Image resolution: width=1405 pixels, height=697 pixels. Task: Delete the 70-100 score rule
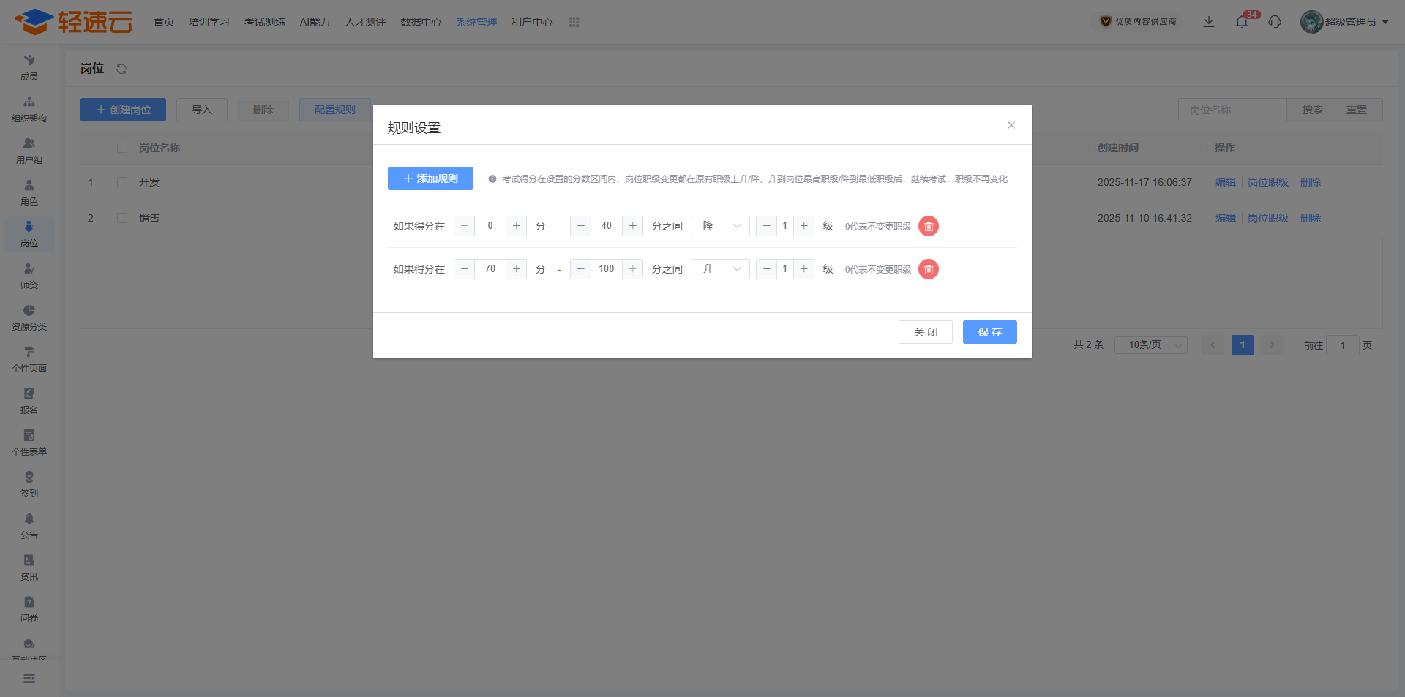[928, 270]
